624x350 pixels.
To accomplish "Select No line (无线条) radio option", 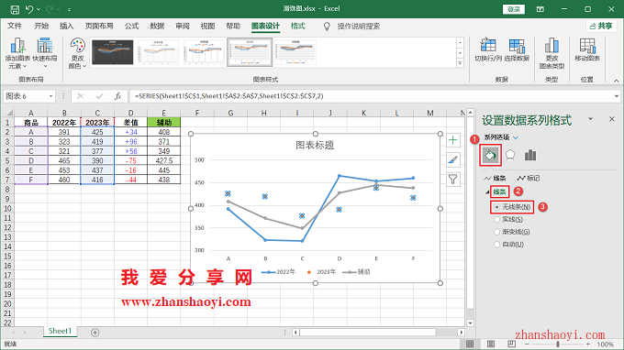I will point(496,207).
